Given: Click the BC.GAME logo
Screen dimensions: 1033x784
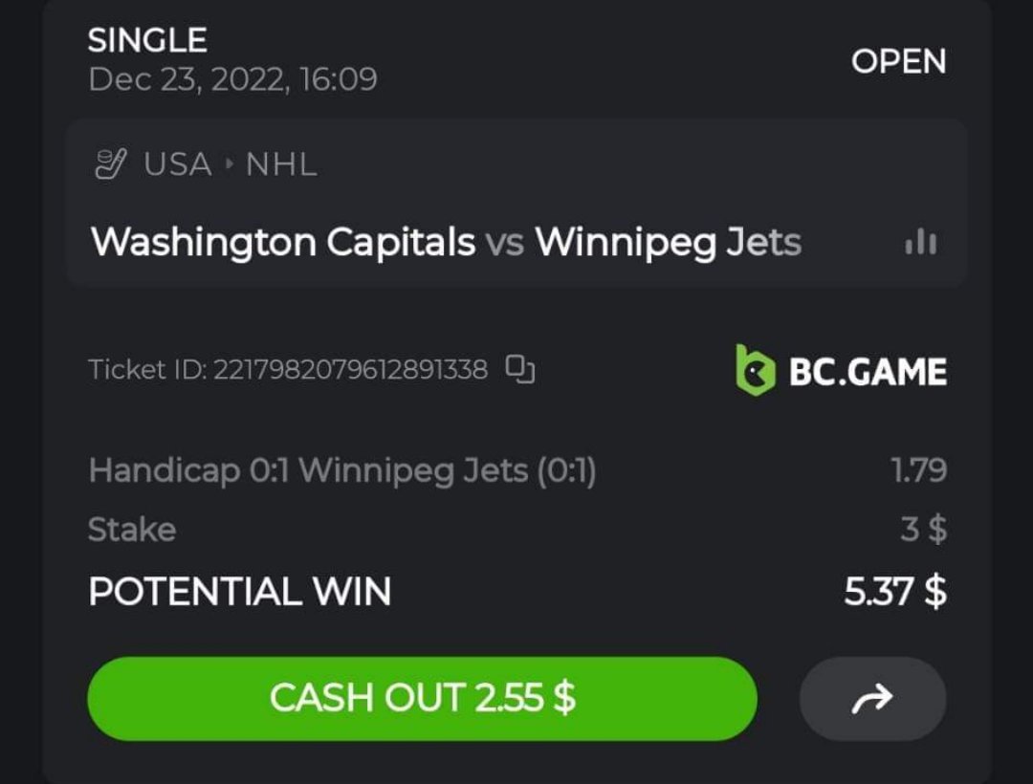Looking at the screenshot, I should coord(841,370).
